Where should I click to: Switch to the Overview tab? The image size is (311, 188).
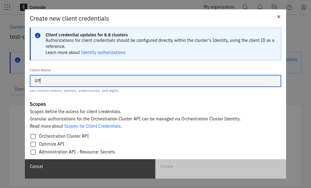(x=20, y=89)
